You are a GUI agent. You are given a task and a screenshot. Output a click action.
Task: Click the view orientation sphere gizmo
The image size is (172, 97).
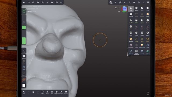click(x=124, y=9)
